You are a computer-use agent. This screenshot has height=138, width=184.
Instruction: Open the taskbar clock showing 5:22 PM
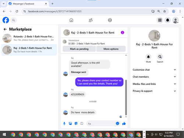coord(169,134)
